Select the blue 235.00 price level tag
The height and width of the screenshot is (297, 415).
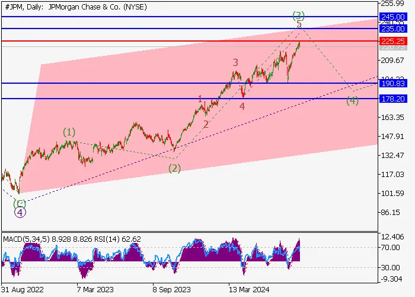pyautogui.click(x=393, y=29)
